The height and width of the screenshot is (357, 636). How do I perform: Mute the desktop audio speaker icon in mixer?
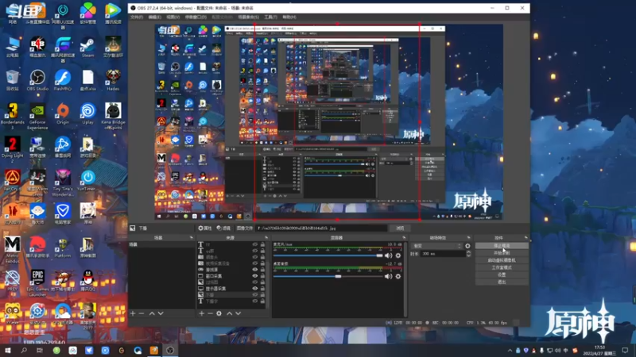click(x=388, y=276)
